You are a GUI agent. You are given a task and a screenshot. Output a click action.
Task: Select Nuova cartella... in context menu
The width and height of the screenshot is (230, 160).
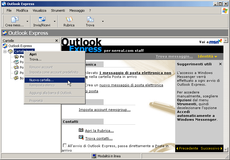(55, 80)
